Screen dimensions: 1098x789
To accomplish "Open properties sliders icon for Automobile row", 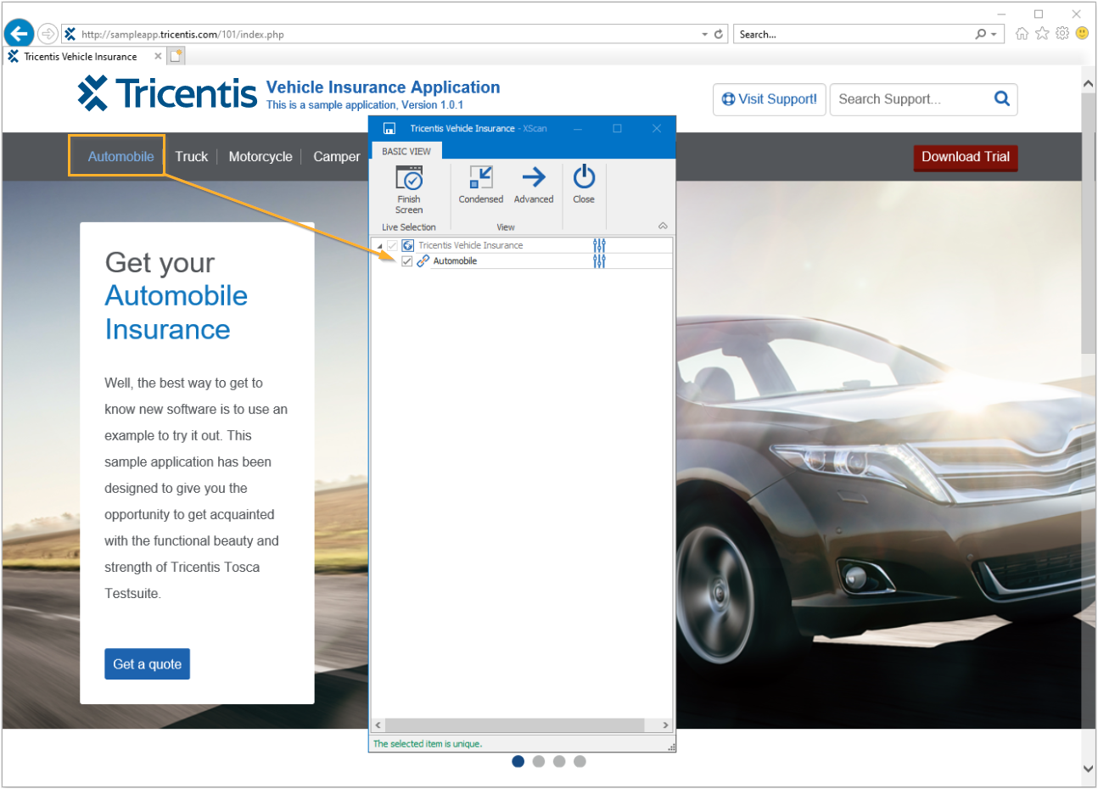I will point(599,261).
